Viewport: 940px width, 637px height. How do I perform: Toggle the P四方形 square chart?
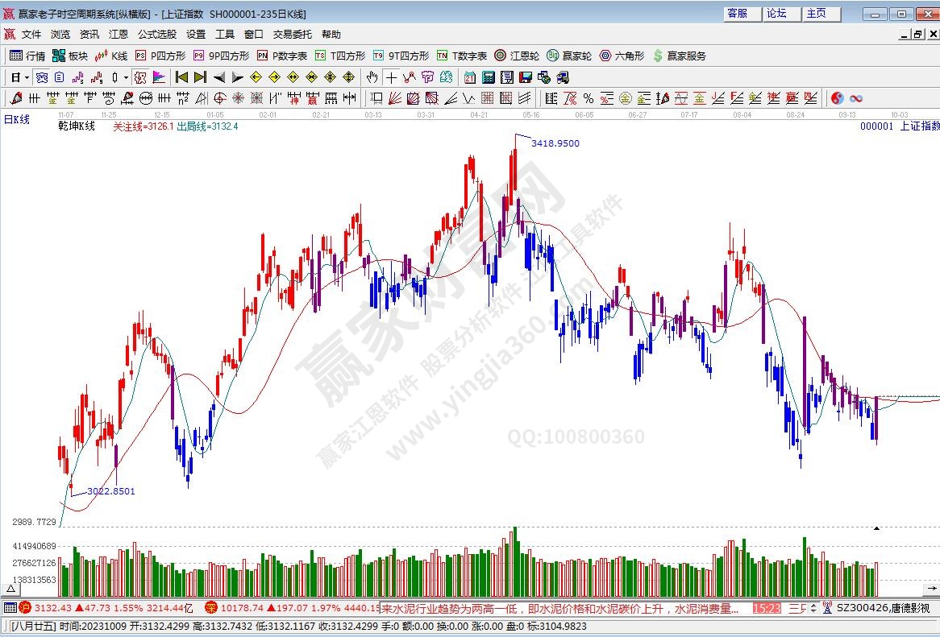pyautogui.click(x=160, y=56)
